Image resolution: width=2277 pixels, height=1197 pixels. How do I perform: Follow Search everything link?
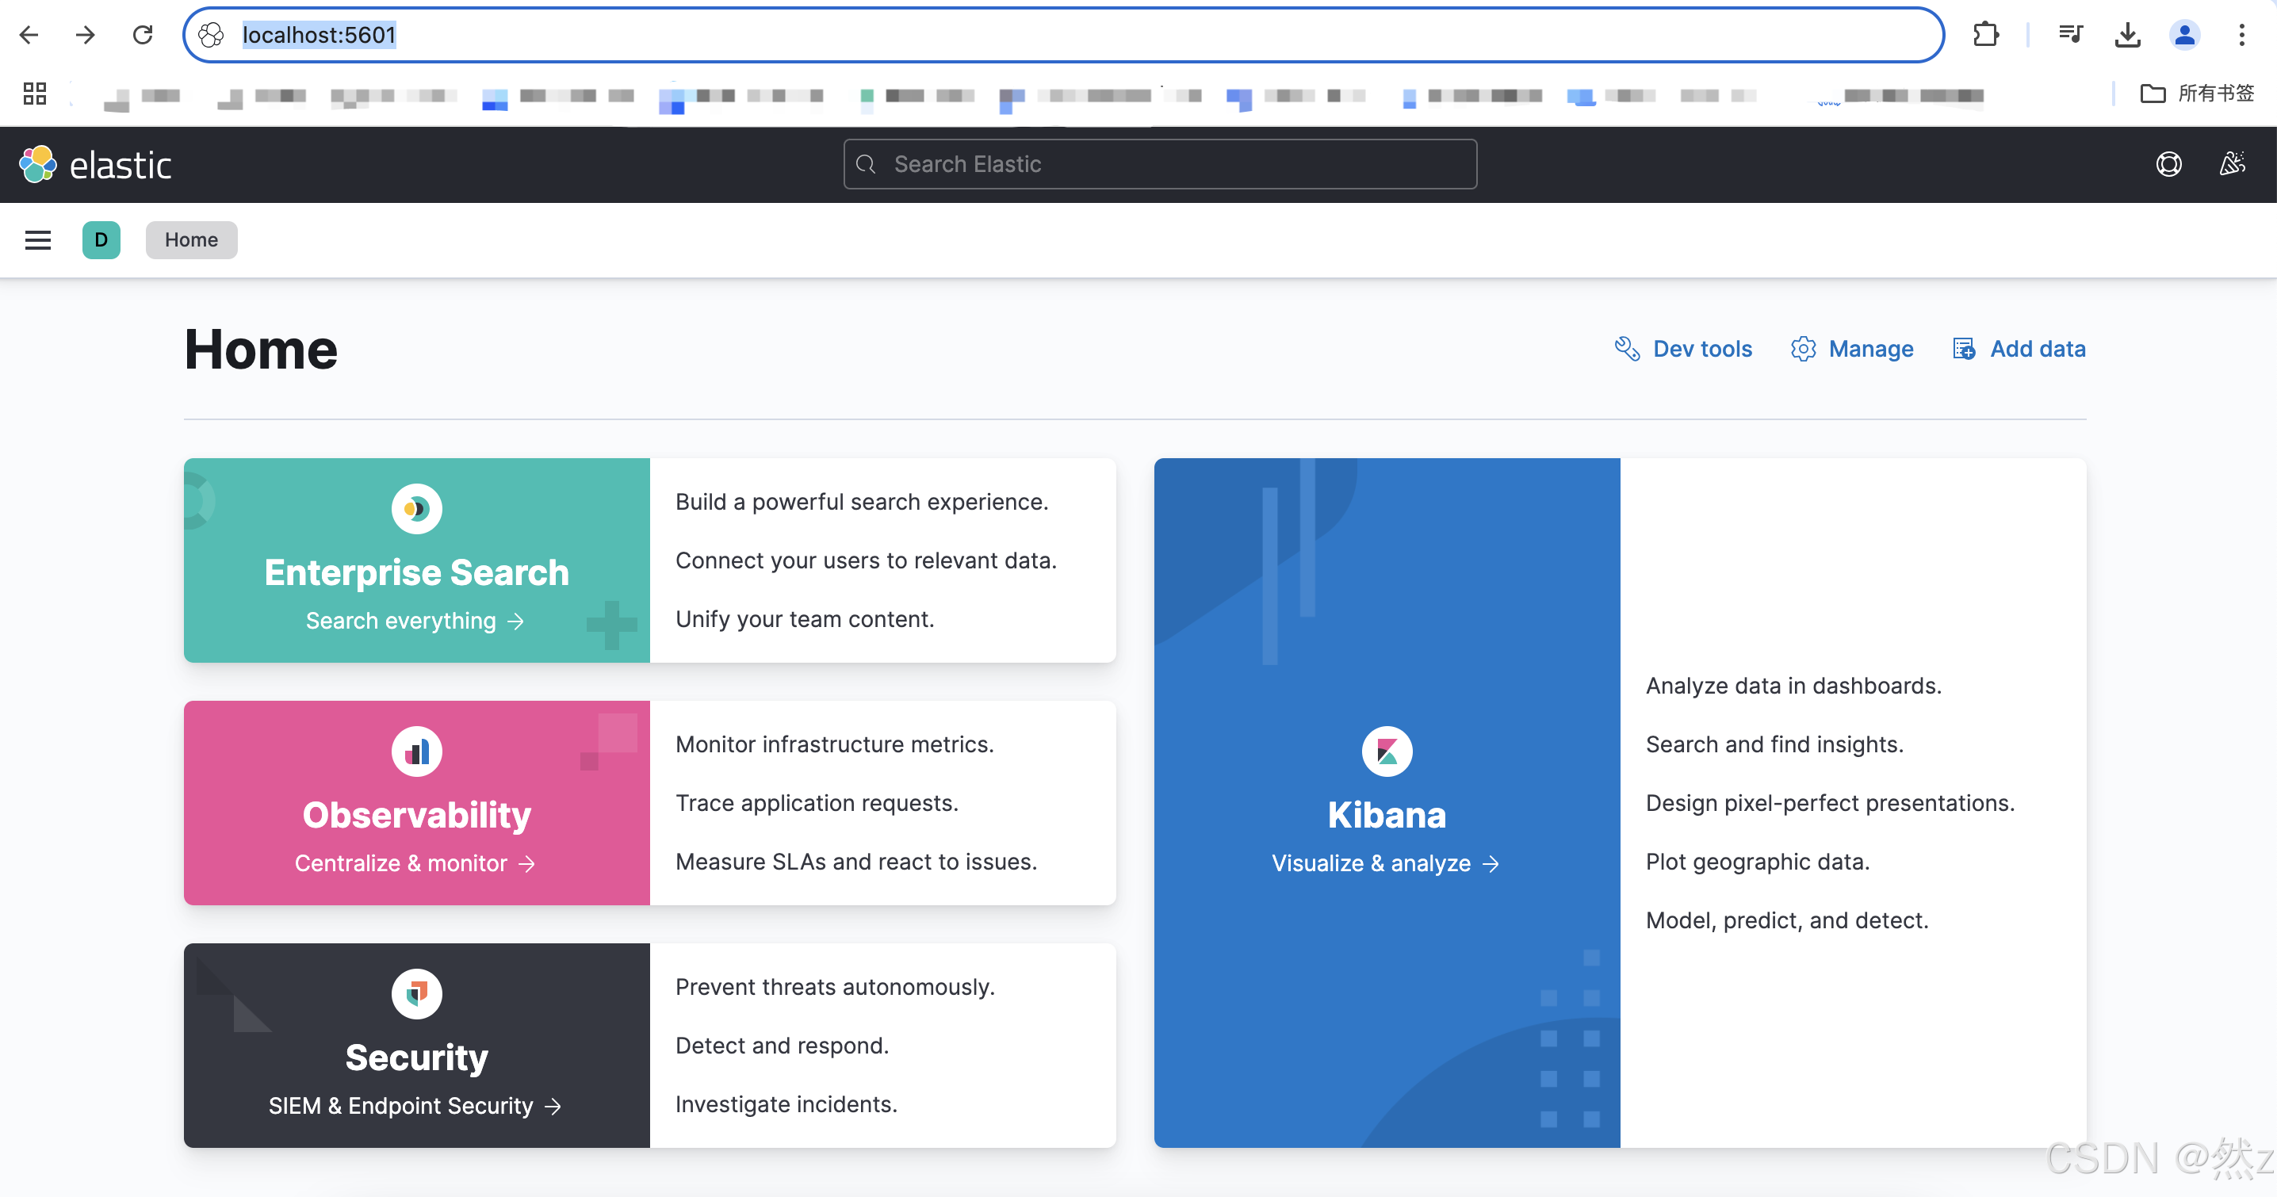pos(415,621)
